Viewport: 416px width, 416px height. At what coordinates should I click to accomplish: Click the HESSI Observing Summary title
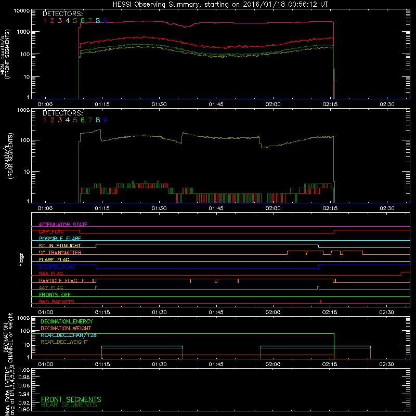click(220, 4)
